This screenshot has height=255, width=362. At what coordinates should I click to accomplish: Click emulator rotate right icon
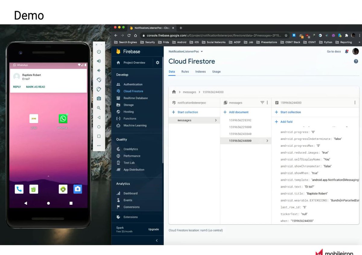point(99,89)
